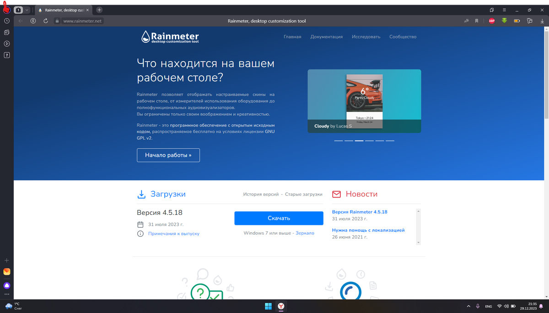Expand the system tray hidden icons chevron
The width and height of the screenshot is (549, 313).
(468, 306)
